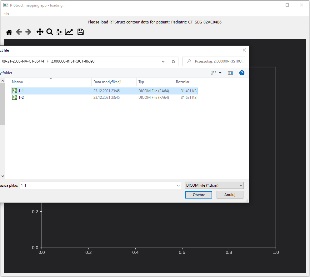The height and width of the screenshot is (277, 310).
Task: Toggle the preview pane in the dialog
Action: coord(231,73)
